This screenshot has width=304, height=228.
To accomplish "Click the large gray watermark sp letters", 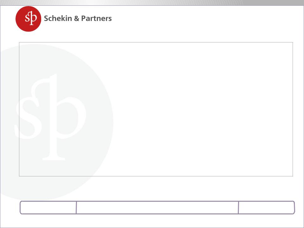I will click(x=50, y=117).
